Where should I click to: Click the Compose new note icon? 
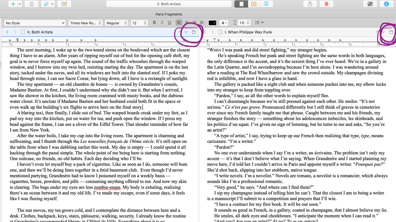(x=64, y=4)
